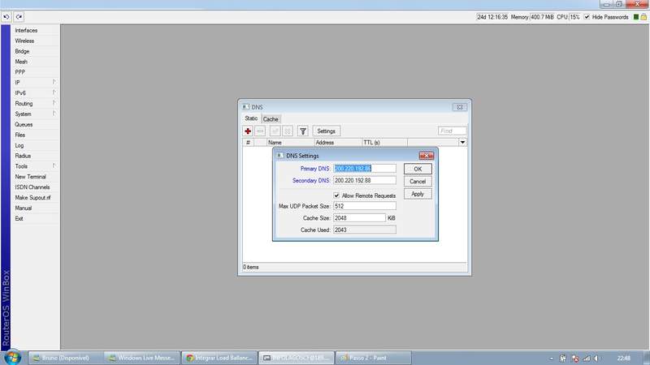This screenshot has width=650, height=365.
Task: Open Interfaces menu item
Action: point(26,30)
